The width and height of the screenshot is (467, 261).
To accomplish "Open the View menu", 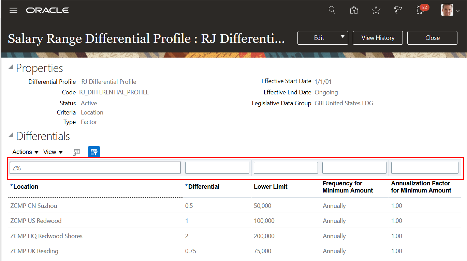I will (x=53, y=152).
